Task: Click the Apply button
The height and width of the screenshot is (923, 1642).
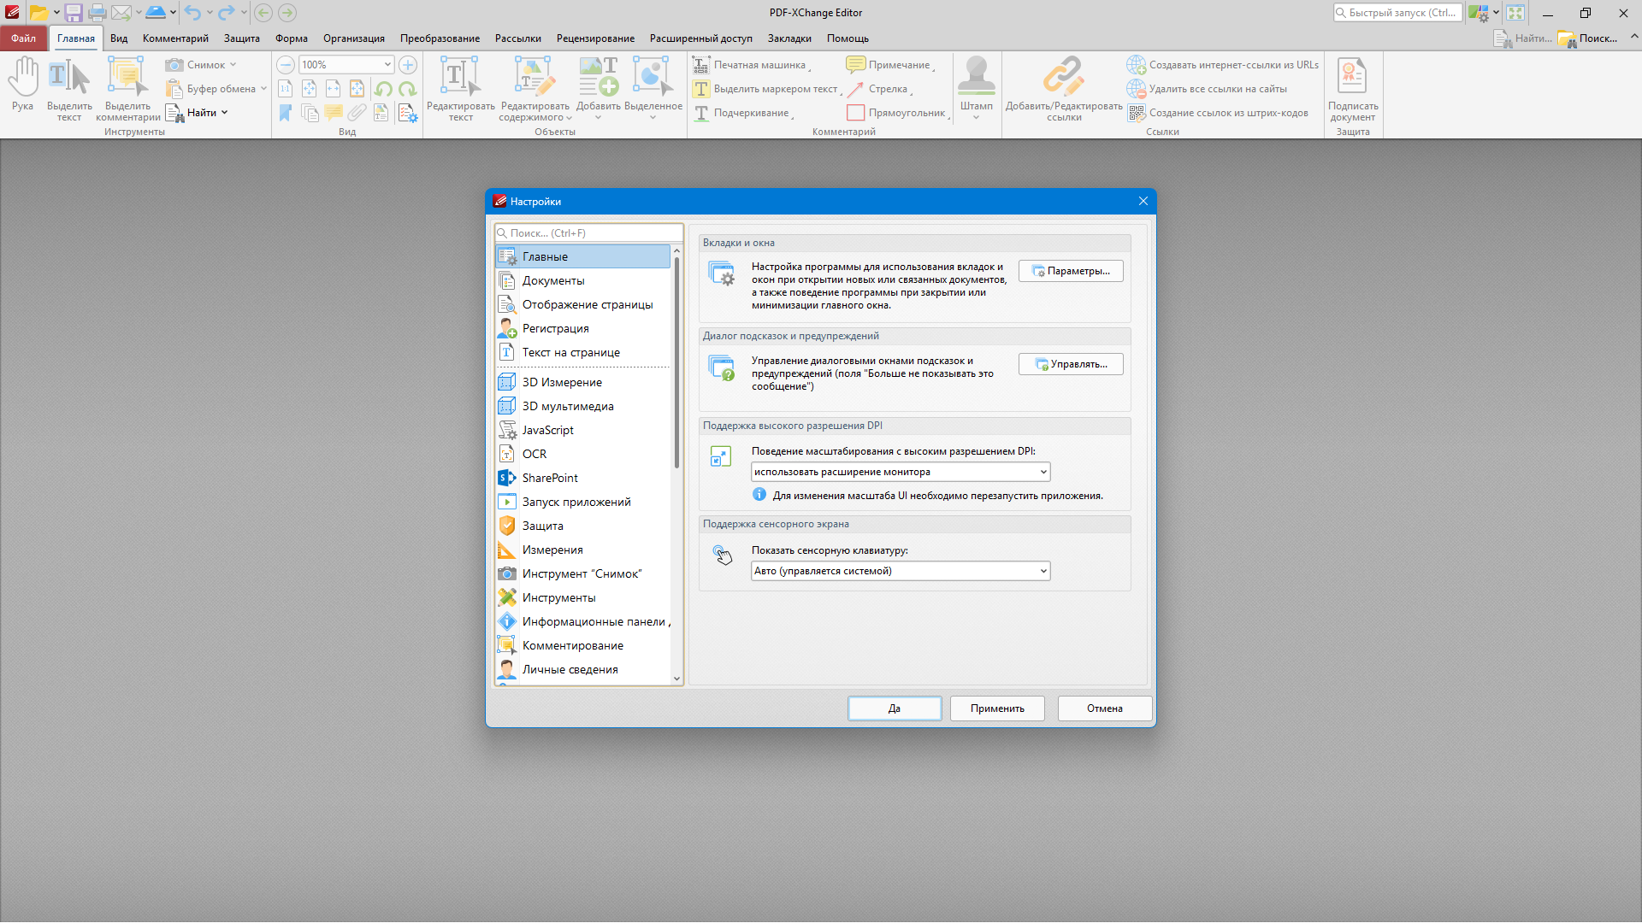Action: click(x=996, y=708)
